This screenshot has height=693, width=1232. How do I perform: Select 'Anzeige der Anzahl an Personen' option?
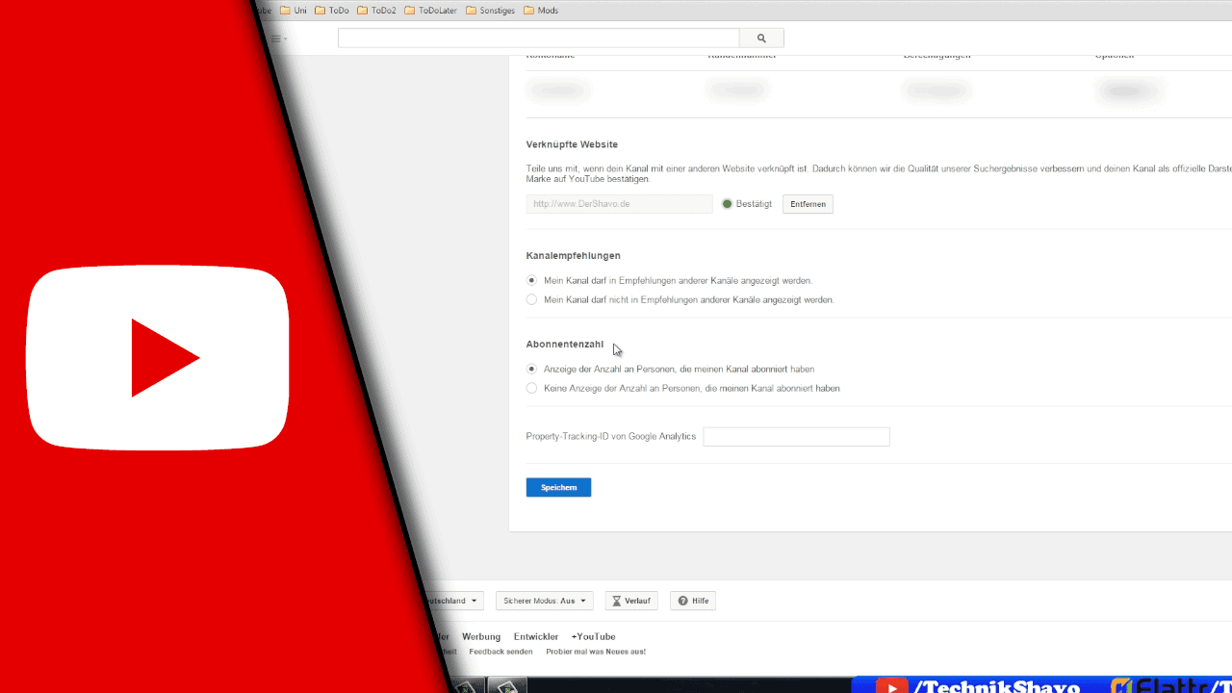pyautogui.click(x=531, y=369)
